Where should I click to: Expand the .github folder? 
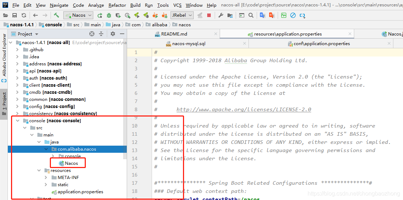pos(17,49)
